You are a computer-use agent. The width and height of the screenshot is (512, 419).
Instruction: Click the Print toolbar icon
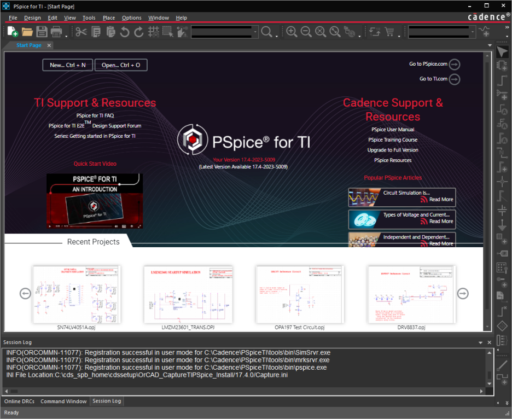tap(56, 32)
